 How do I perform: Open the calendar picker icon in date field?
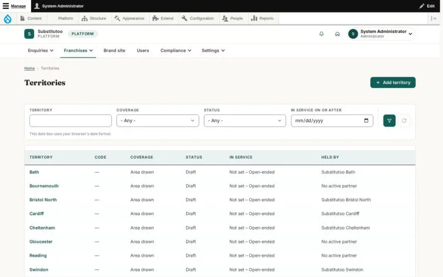coord(366,121)
